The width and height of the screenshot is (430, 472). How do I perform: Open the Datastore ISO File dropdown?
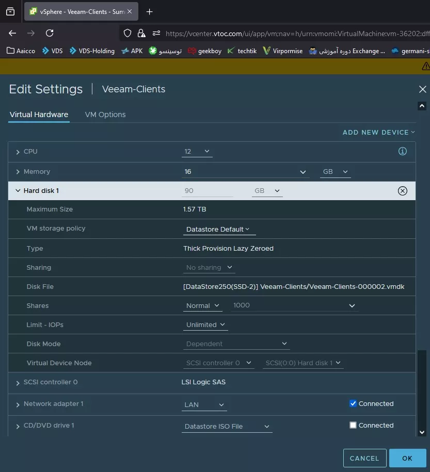(227, 427)
